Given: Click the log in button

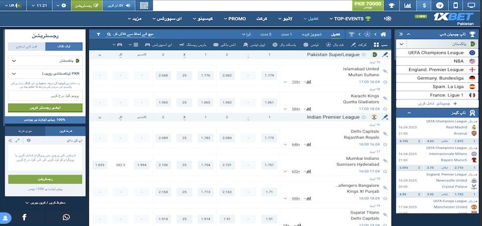Looking at the screenshot, I should coord(119,6).
